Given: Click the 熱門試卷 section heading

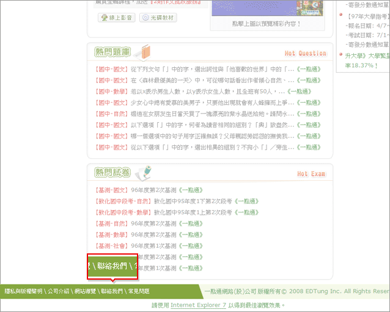Looking at the screenshot, I should pyautogui.click(x=112, y=173).
